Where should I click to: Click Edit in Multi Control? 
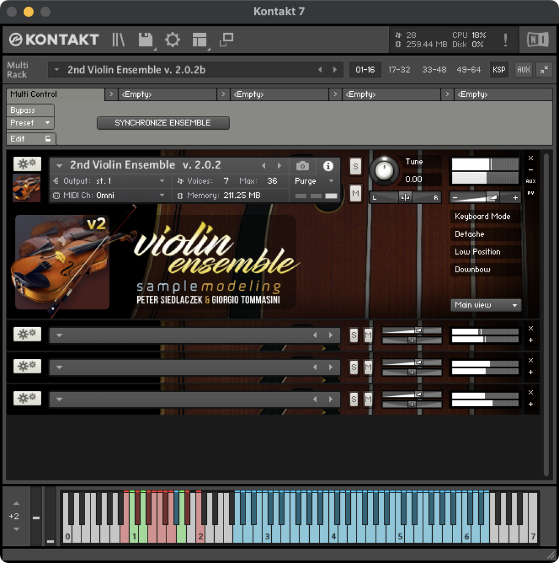click(x=31, y=139)
